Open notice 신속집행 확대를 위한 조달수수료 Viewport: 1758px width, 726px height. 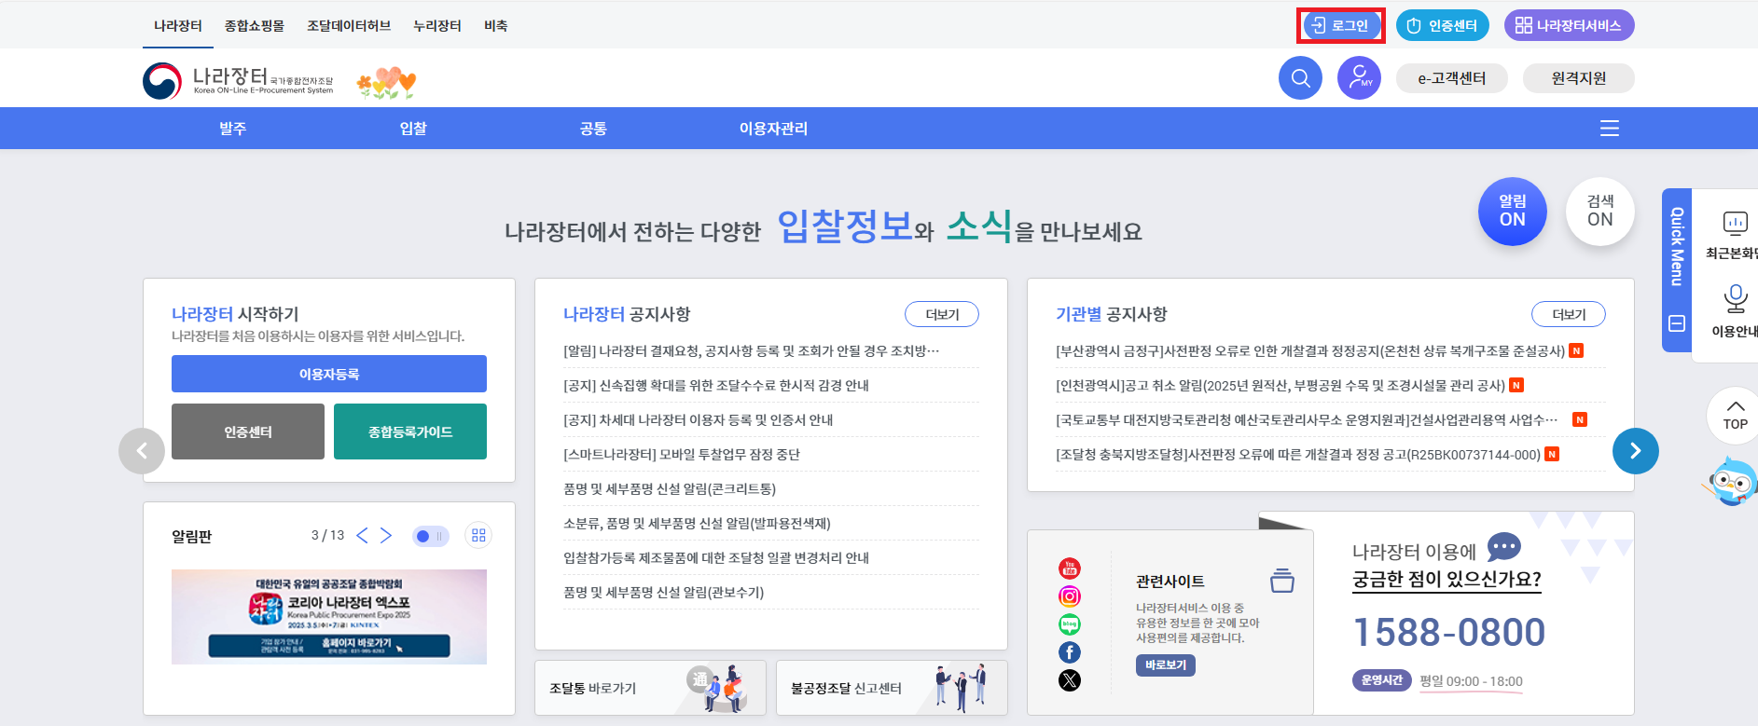[716, 385]
